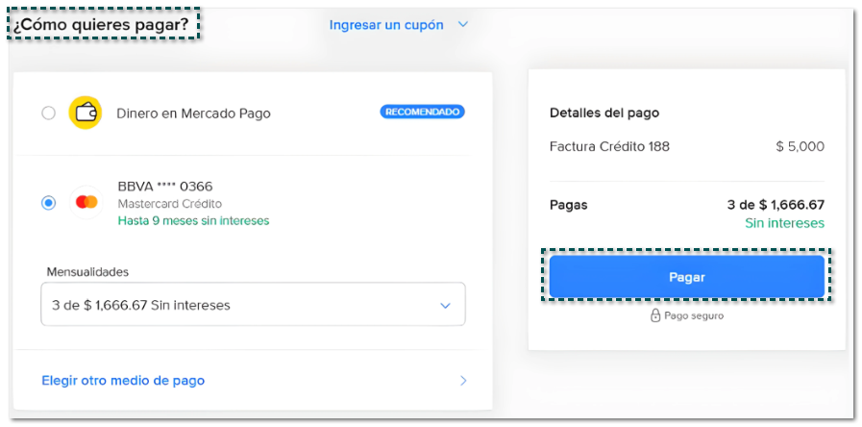Click the BBVA **** 0366 card label
Screen dimensions: 862x427
(x=165, y=186)
